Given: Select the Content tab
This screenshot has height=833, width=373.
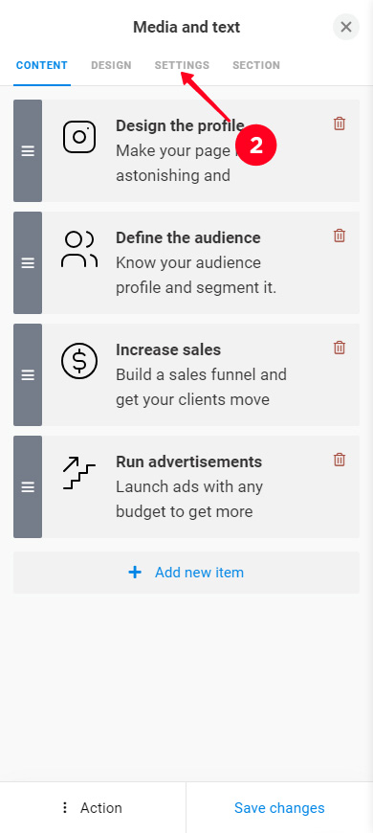Looking at the screenshot, I should (42, 65).
